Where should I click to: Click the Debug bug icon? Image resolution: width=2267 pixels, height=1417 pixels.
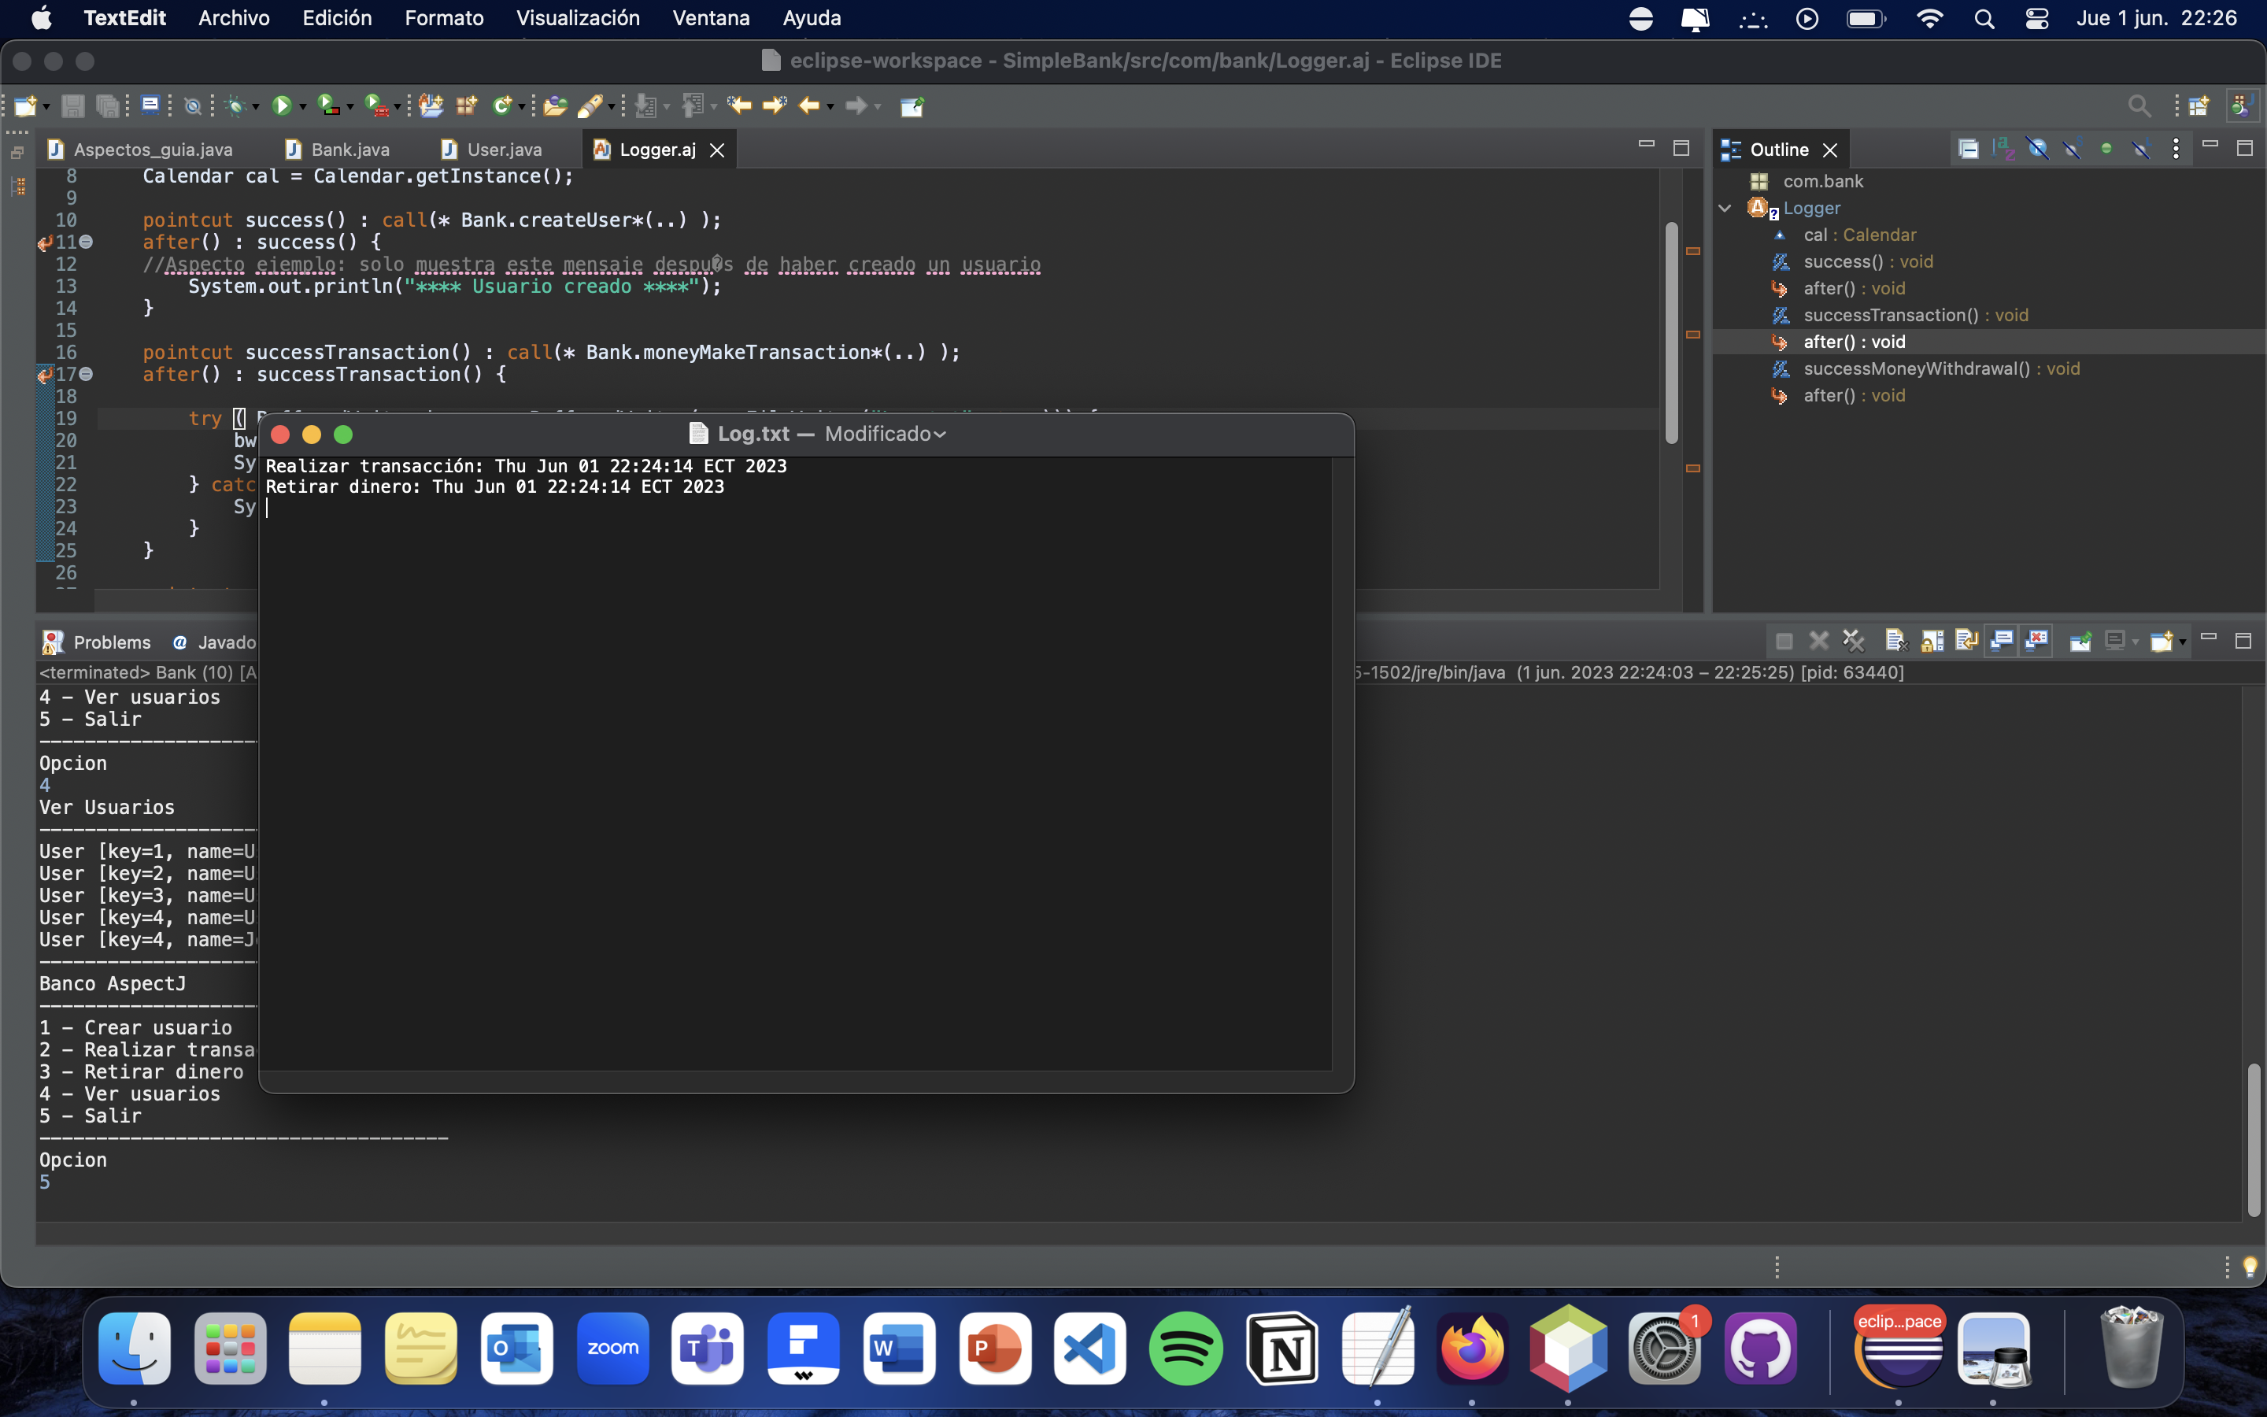pos(235,106)
